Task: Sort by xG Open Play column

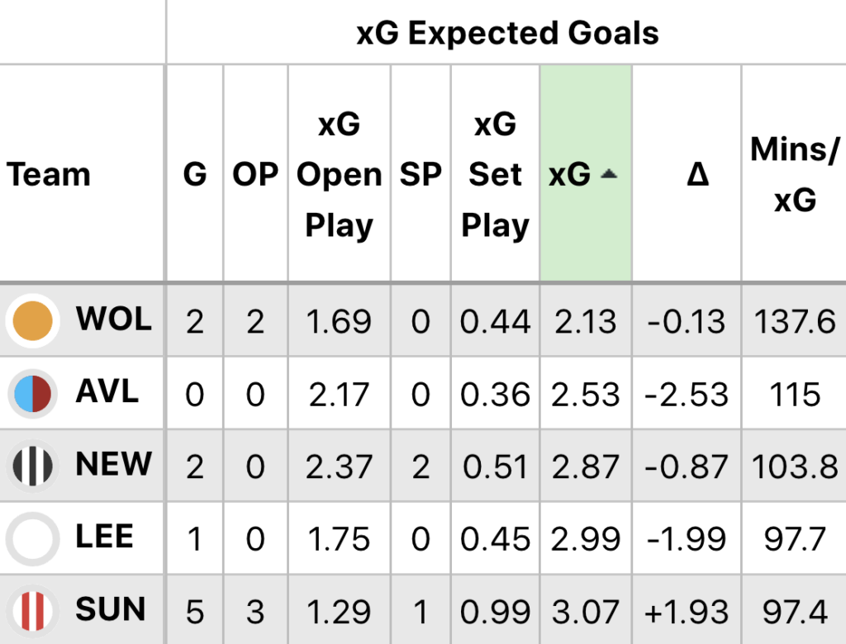Action: pyautogui.click(x=339, y=174)
